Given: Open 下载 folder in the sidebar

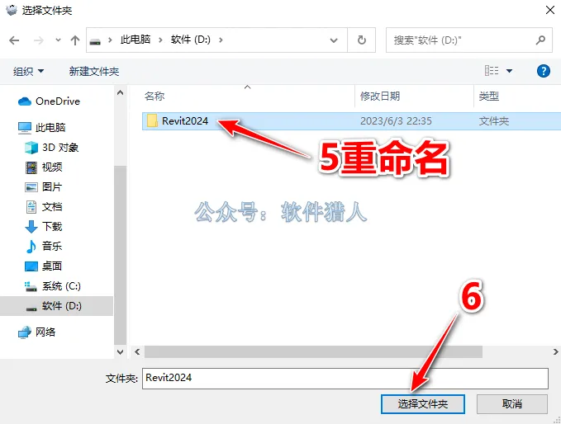Looking at the screenshot, I should (44, 227).
